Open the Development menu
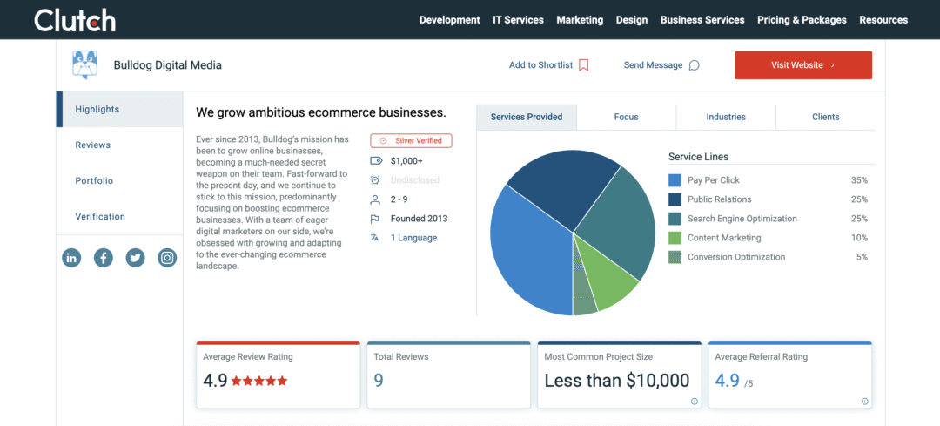Viewport: 940px width, 426px height. click(450, 20)
